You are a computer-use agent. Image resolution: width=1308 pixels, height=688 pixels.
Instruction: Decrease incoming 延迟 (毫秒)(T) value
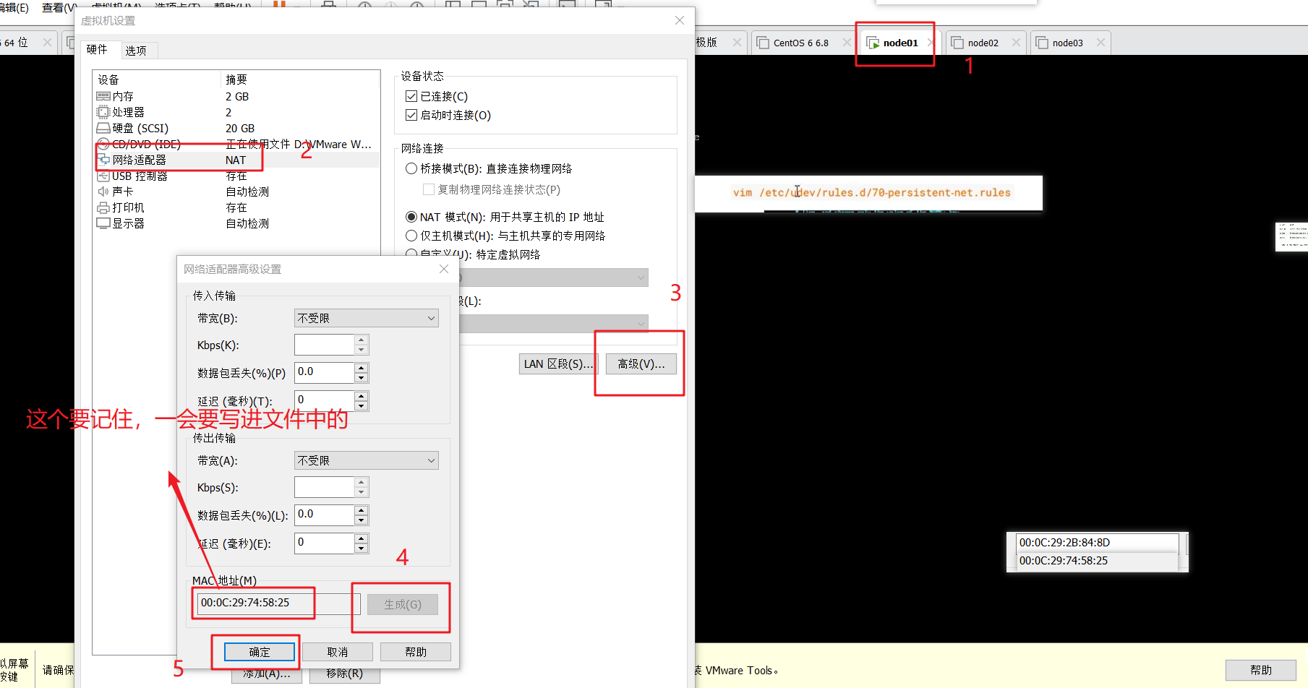362,405
